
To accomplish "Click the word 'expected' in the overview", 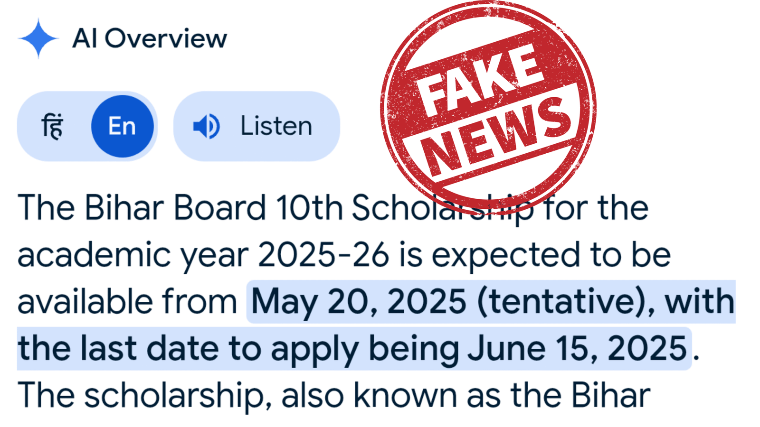I will tap(505, 255).
